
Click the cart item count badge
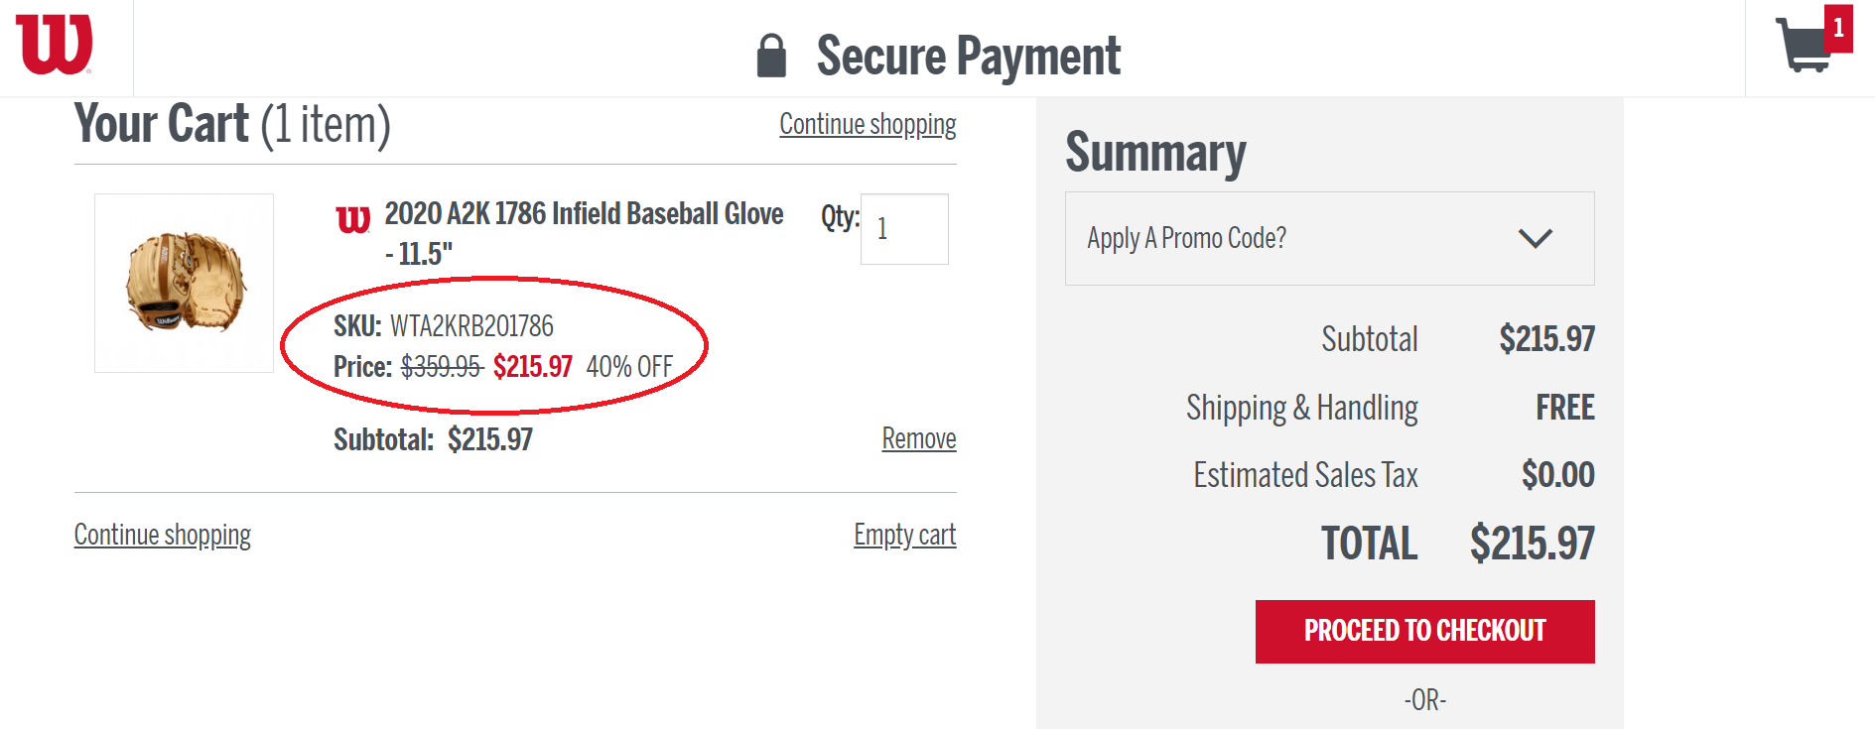click(1838, 29)
